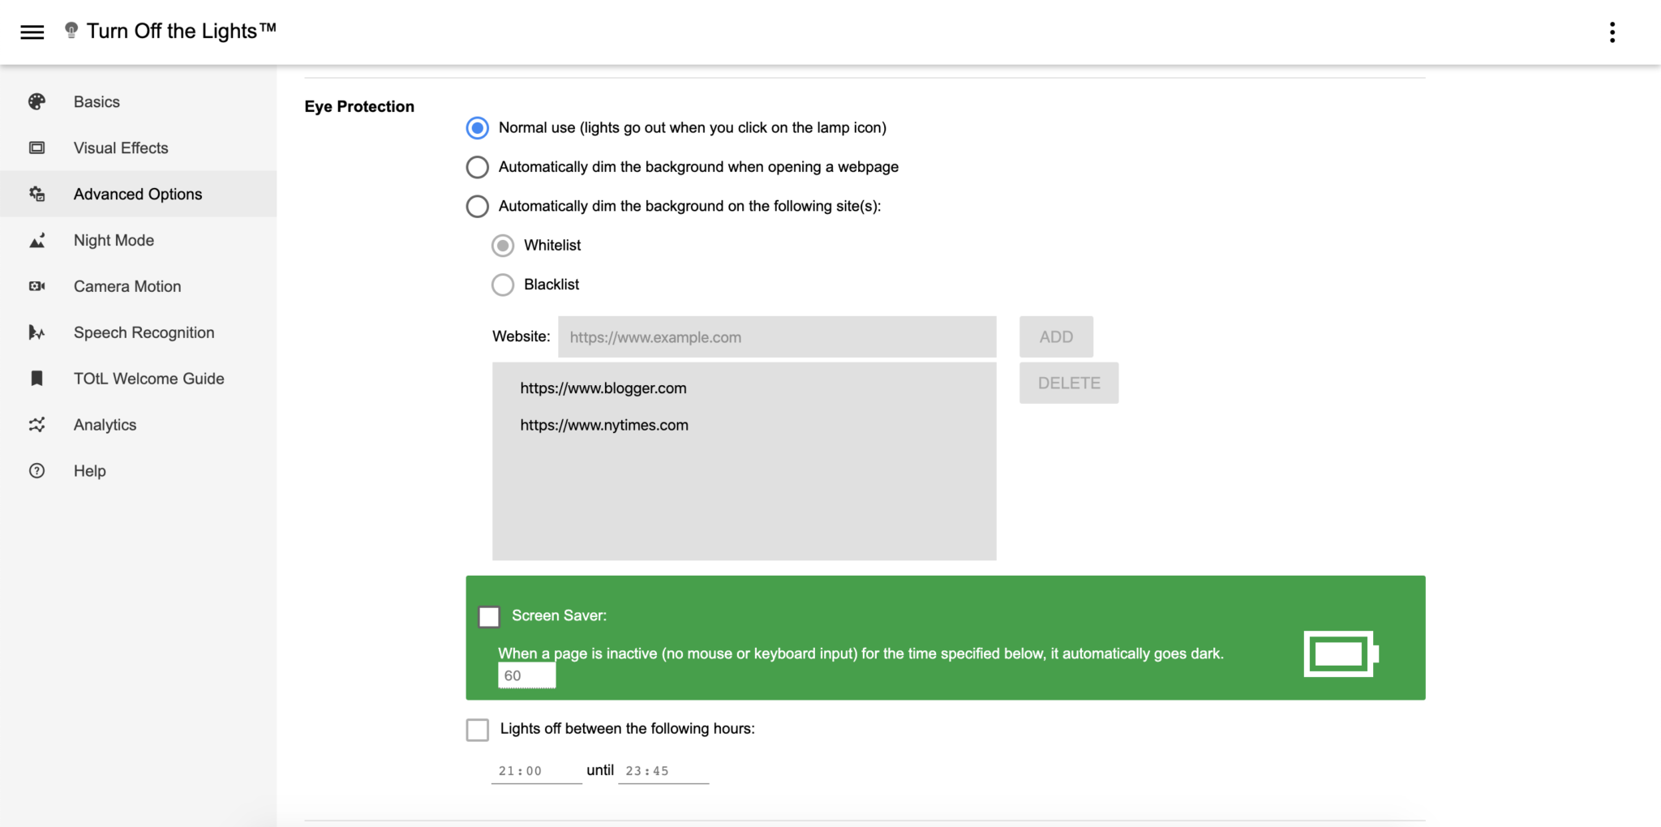Enable the Screen Saver checkbox

point(489,617)
